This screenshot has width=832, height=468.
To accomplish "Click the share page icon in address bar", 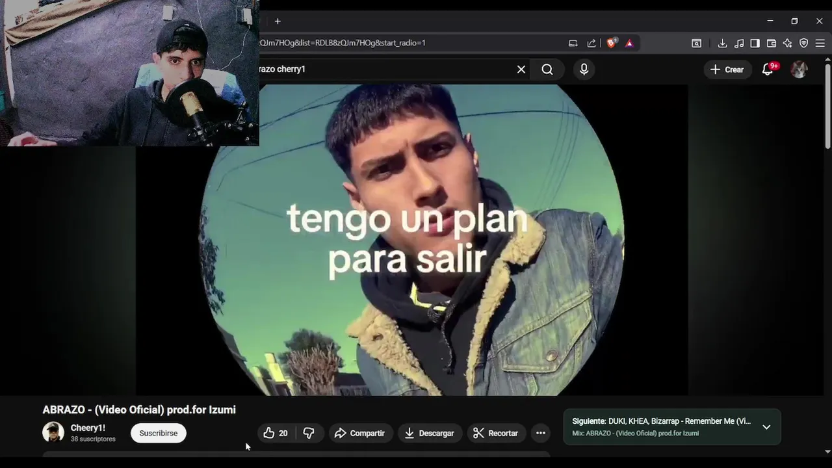I will (x=591, y=44).
